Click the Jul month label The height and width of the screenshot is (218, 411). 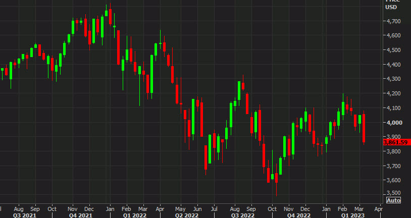(214, 209)
